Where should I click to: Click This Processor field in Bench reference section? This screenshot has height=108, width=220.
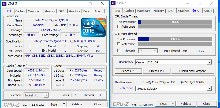point(174,82)
